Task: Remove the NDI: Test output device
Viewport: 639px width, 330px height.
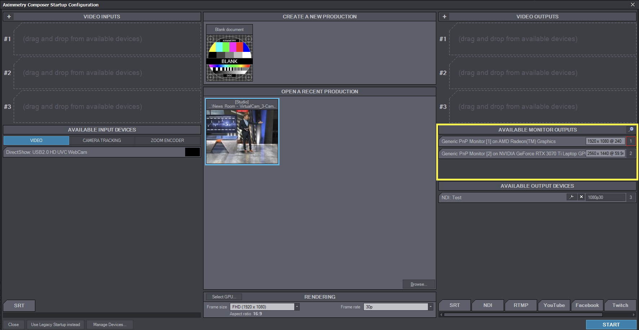Action: 581,197
